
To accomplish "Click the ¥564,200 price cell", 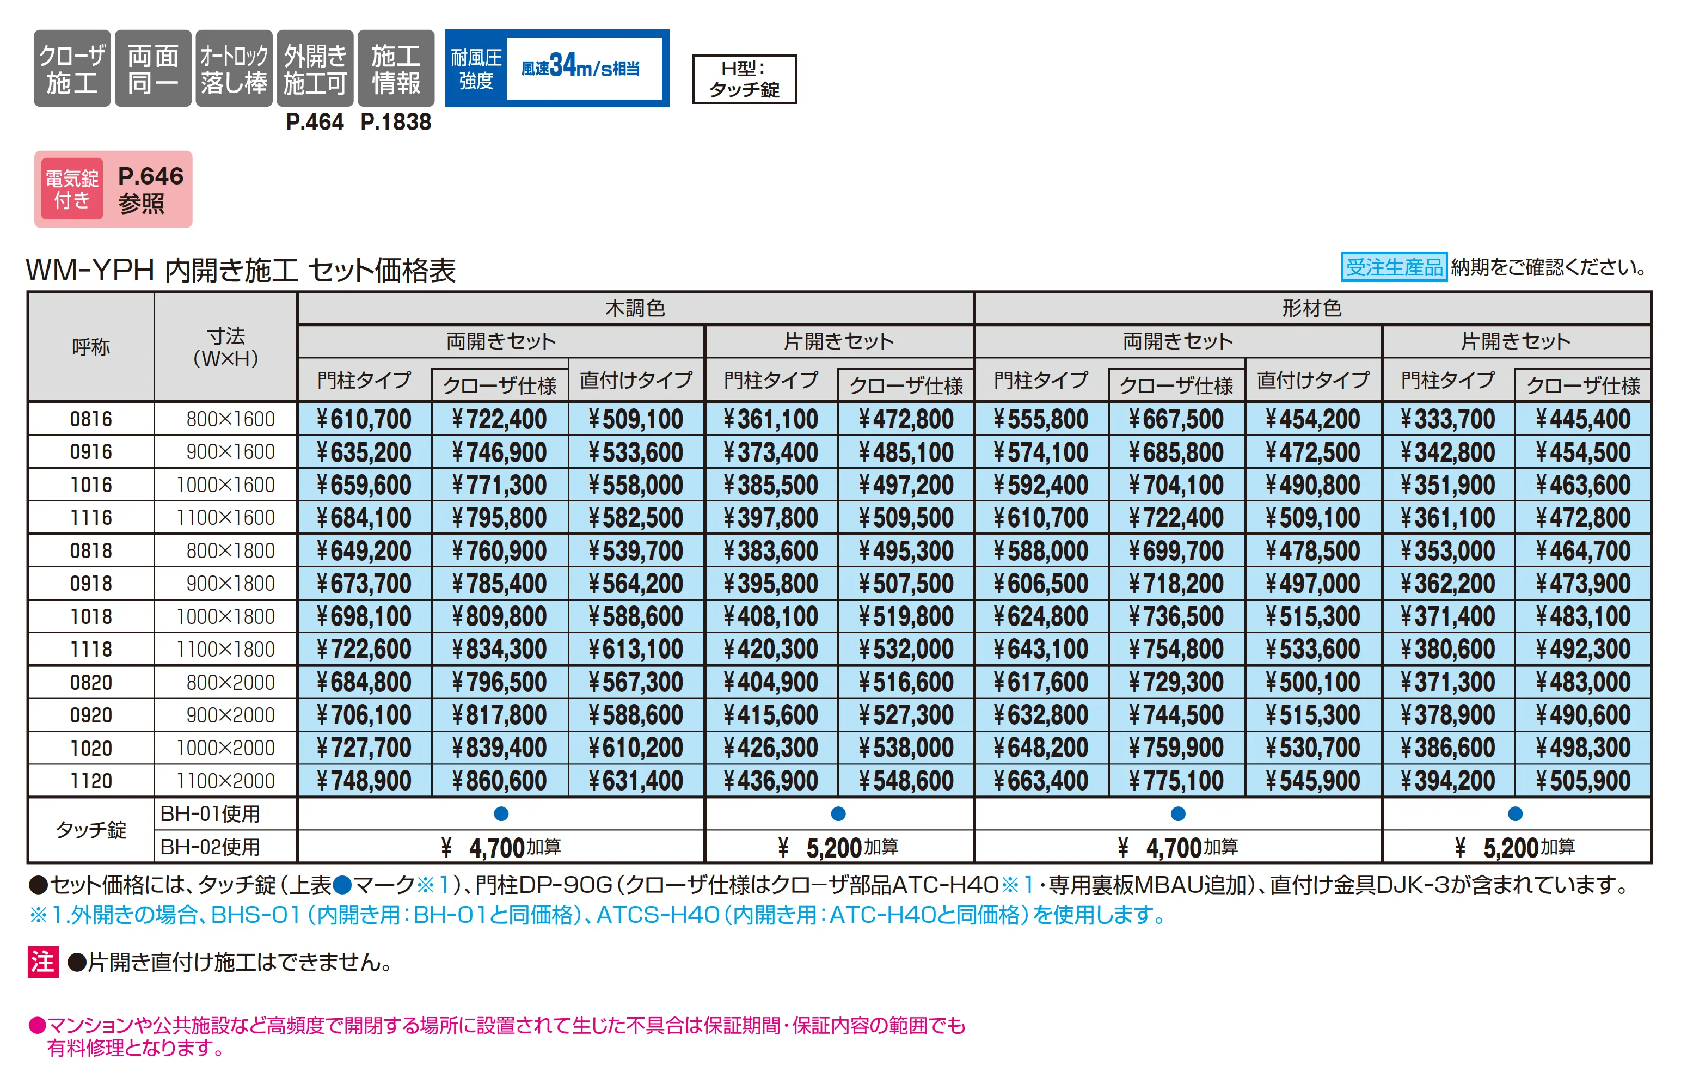I will point(636,583).
